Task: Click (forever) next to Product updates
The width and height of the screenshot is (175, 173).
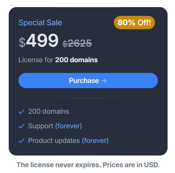Action: point(95,141)
